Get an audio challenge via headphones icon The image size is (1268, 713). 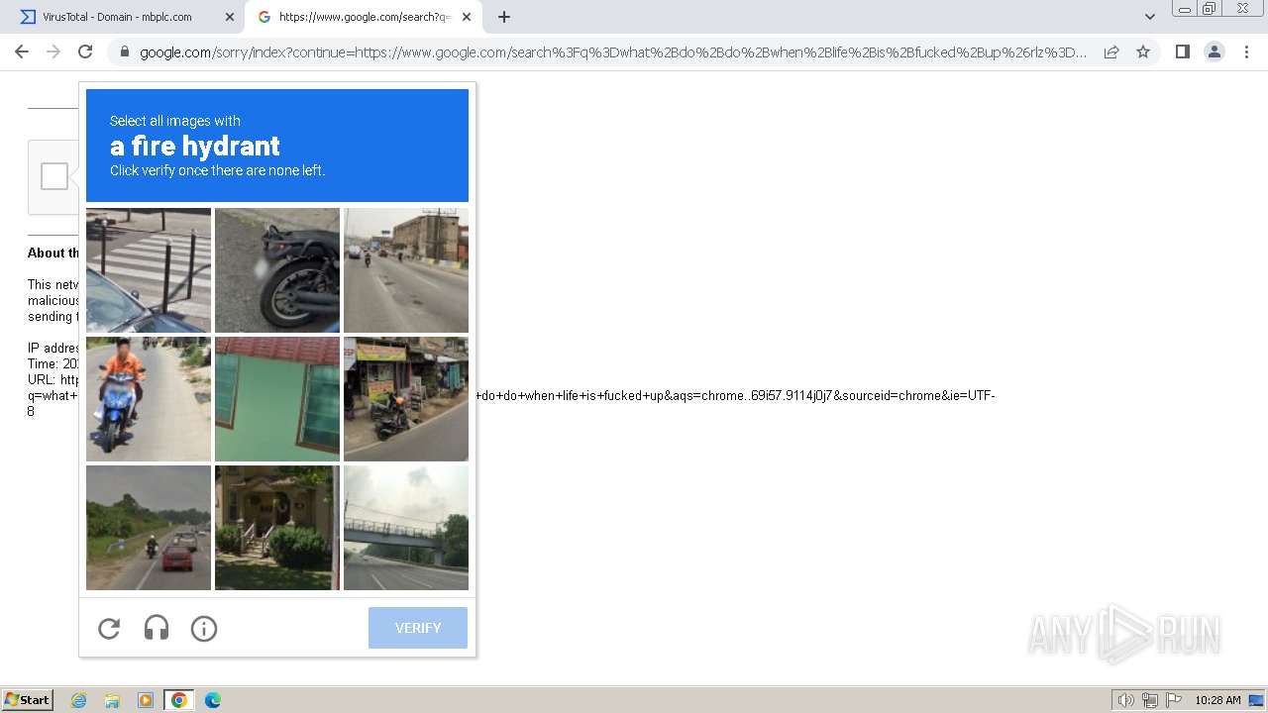pos(157,628)
